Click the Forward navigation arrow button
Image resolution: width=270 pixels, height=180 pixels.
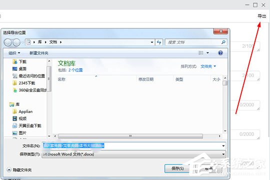[x=16, y=42]
